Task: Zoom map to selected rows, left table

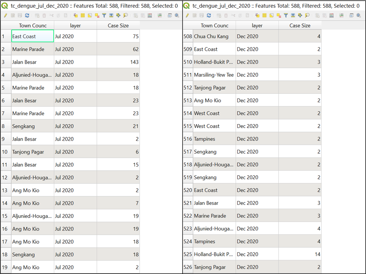Action: pos(125,16)
